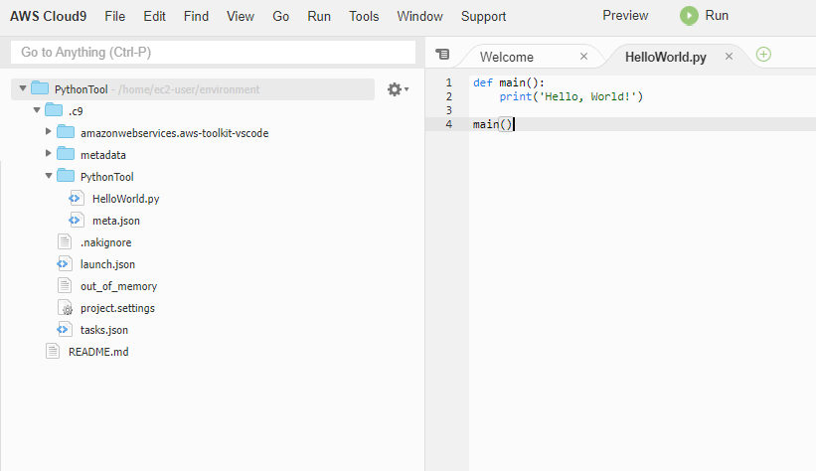Click the metadata folder icon
This screenshot has height=471, width=816.
click(x=66, y=154)
